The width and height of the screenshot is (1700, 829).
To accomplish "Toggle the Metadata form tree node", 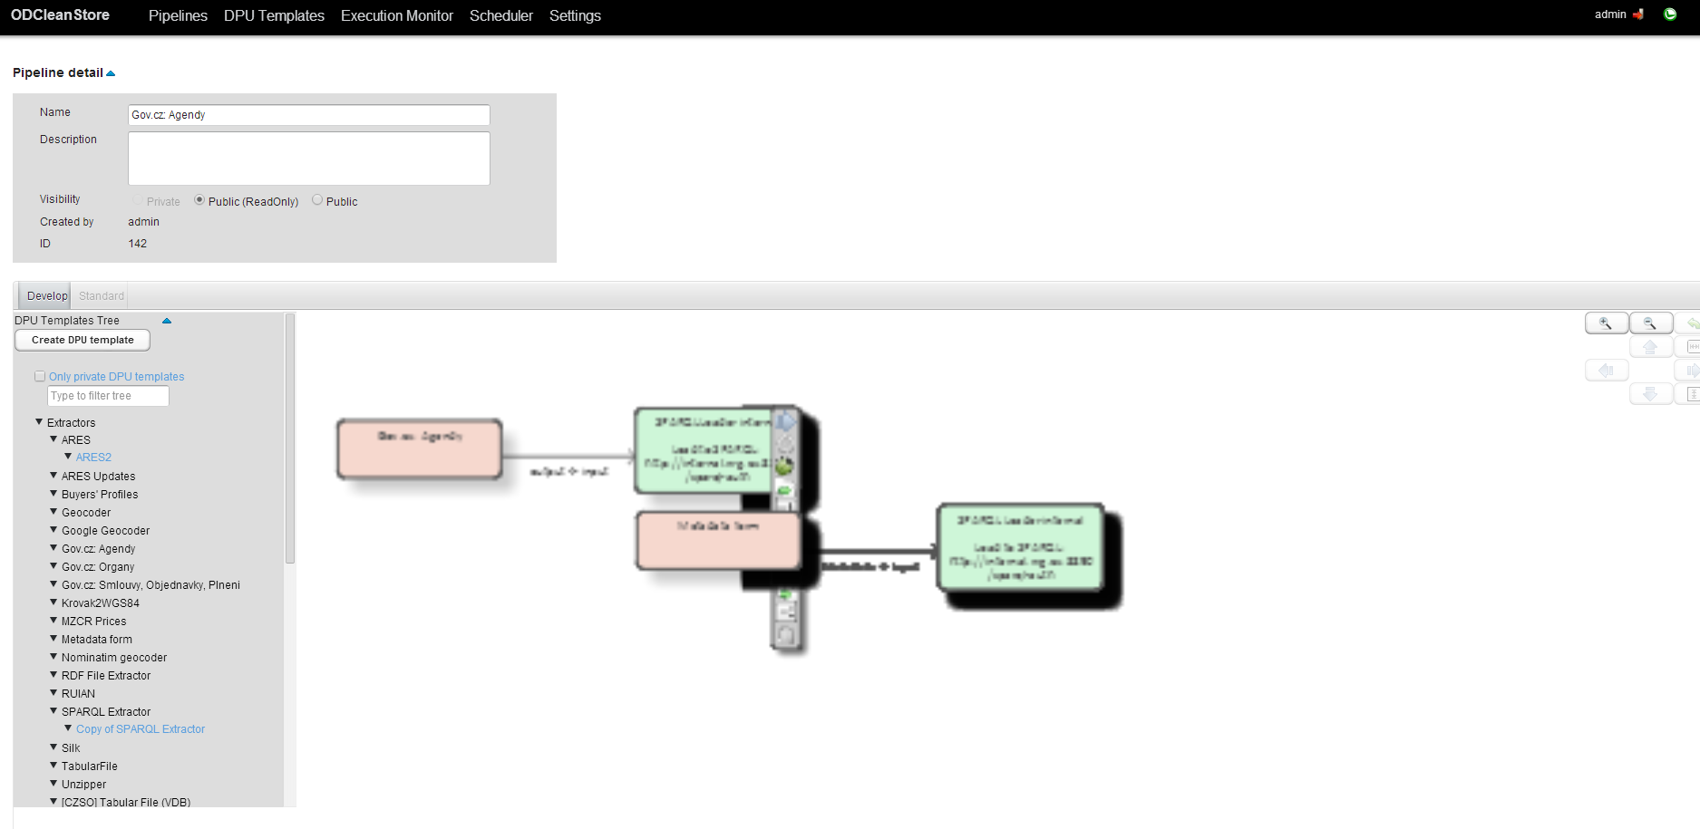I will 53,638.
